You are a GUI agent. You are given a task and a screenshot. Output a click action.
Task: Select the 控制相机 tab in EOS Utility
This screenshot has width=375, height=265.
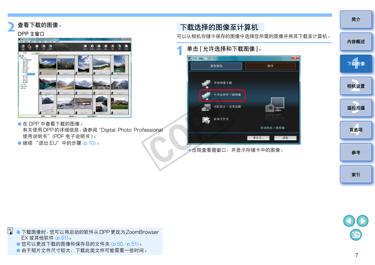pyautogui.click(x=217, y=66)
